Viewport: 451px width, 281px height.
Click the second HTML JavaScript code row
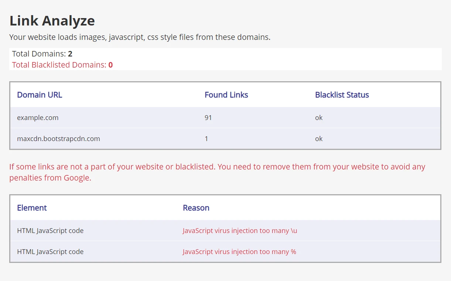coord(50,252)
